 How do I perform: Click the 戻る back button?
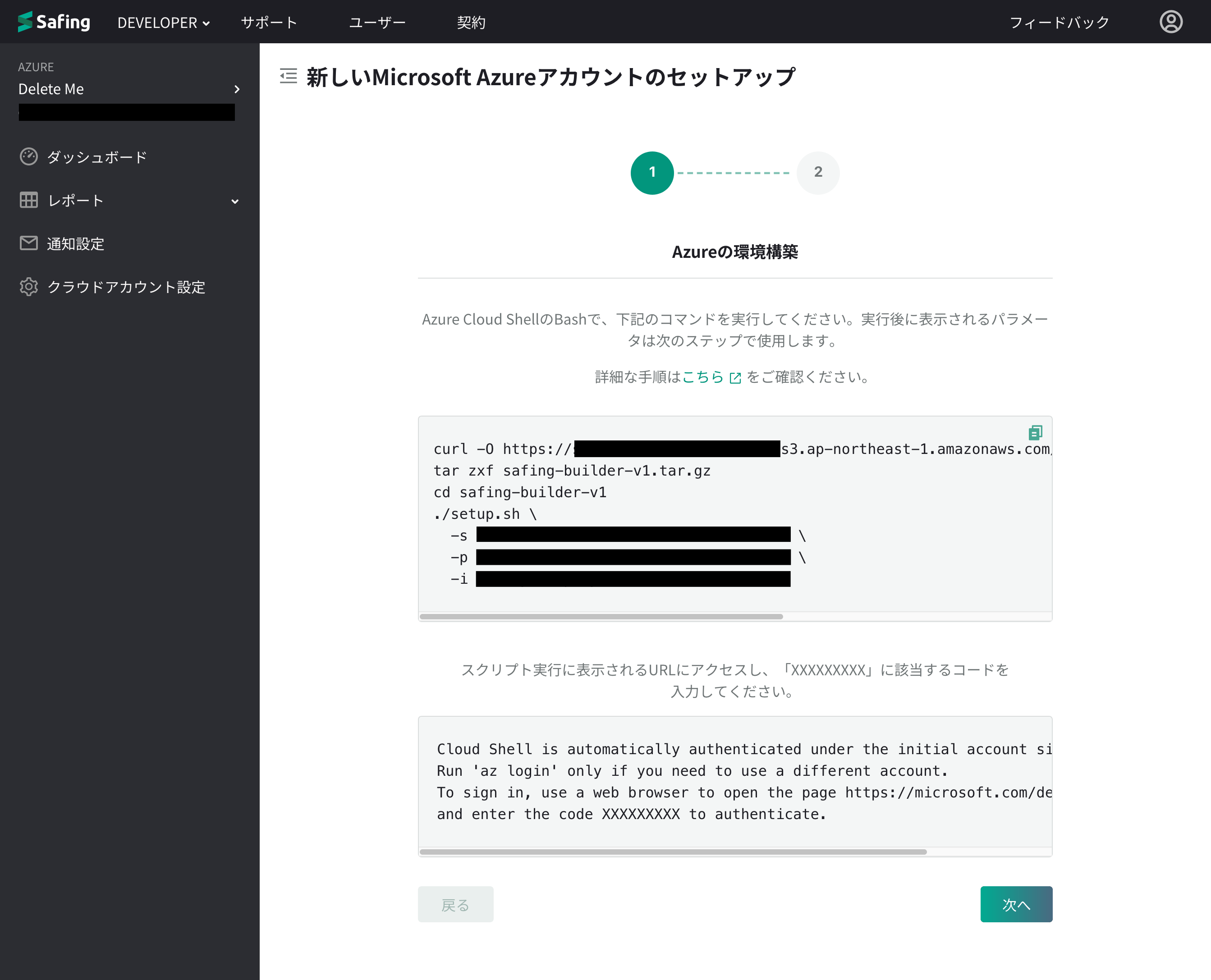coord(456,904)
